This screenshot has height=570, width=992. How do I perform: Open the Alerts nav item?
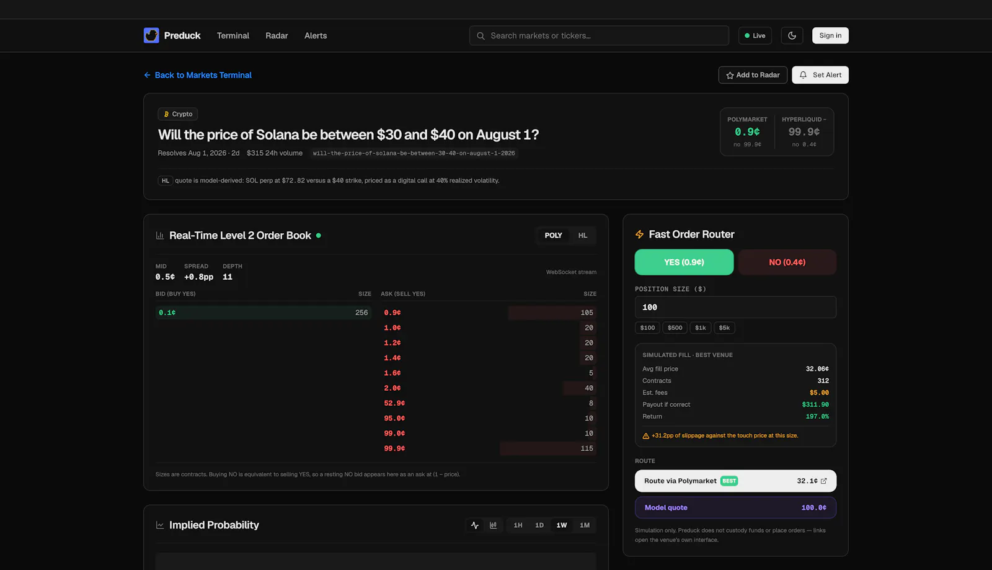click(x=316, y=36)
